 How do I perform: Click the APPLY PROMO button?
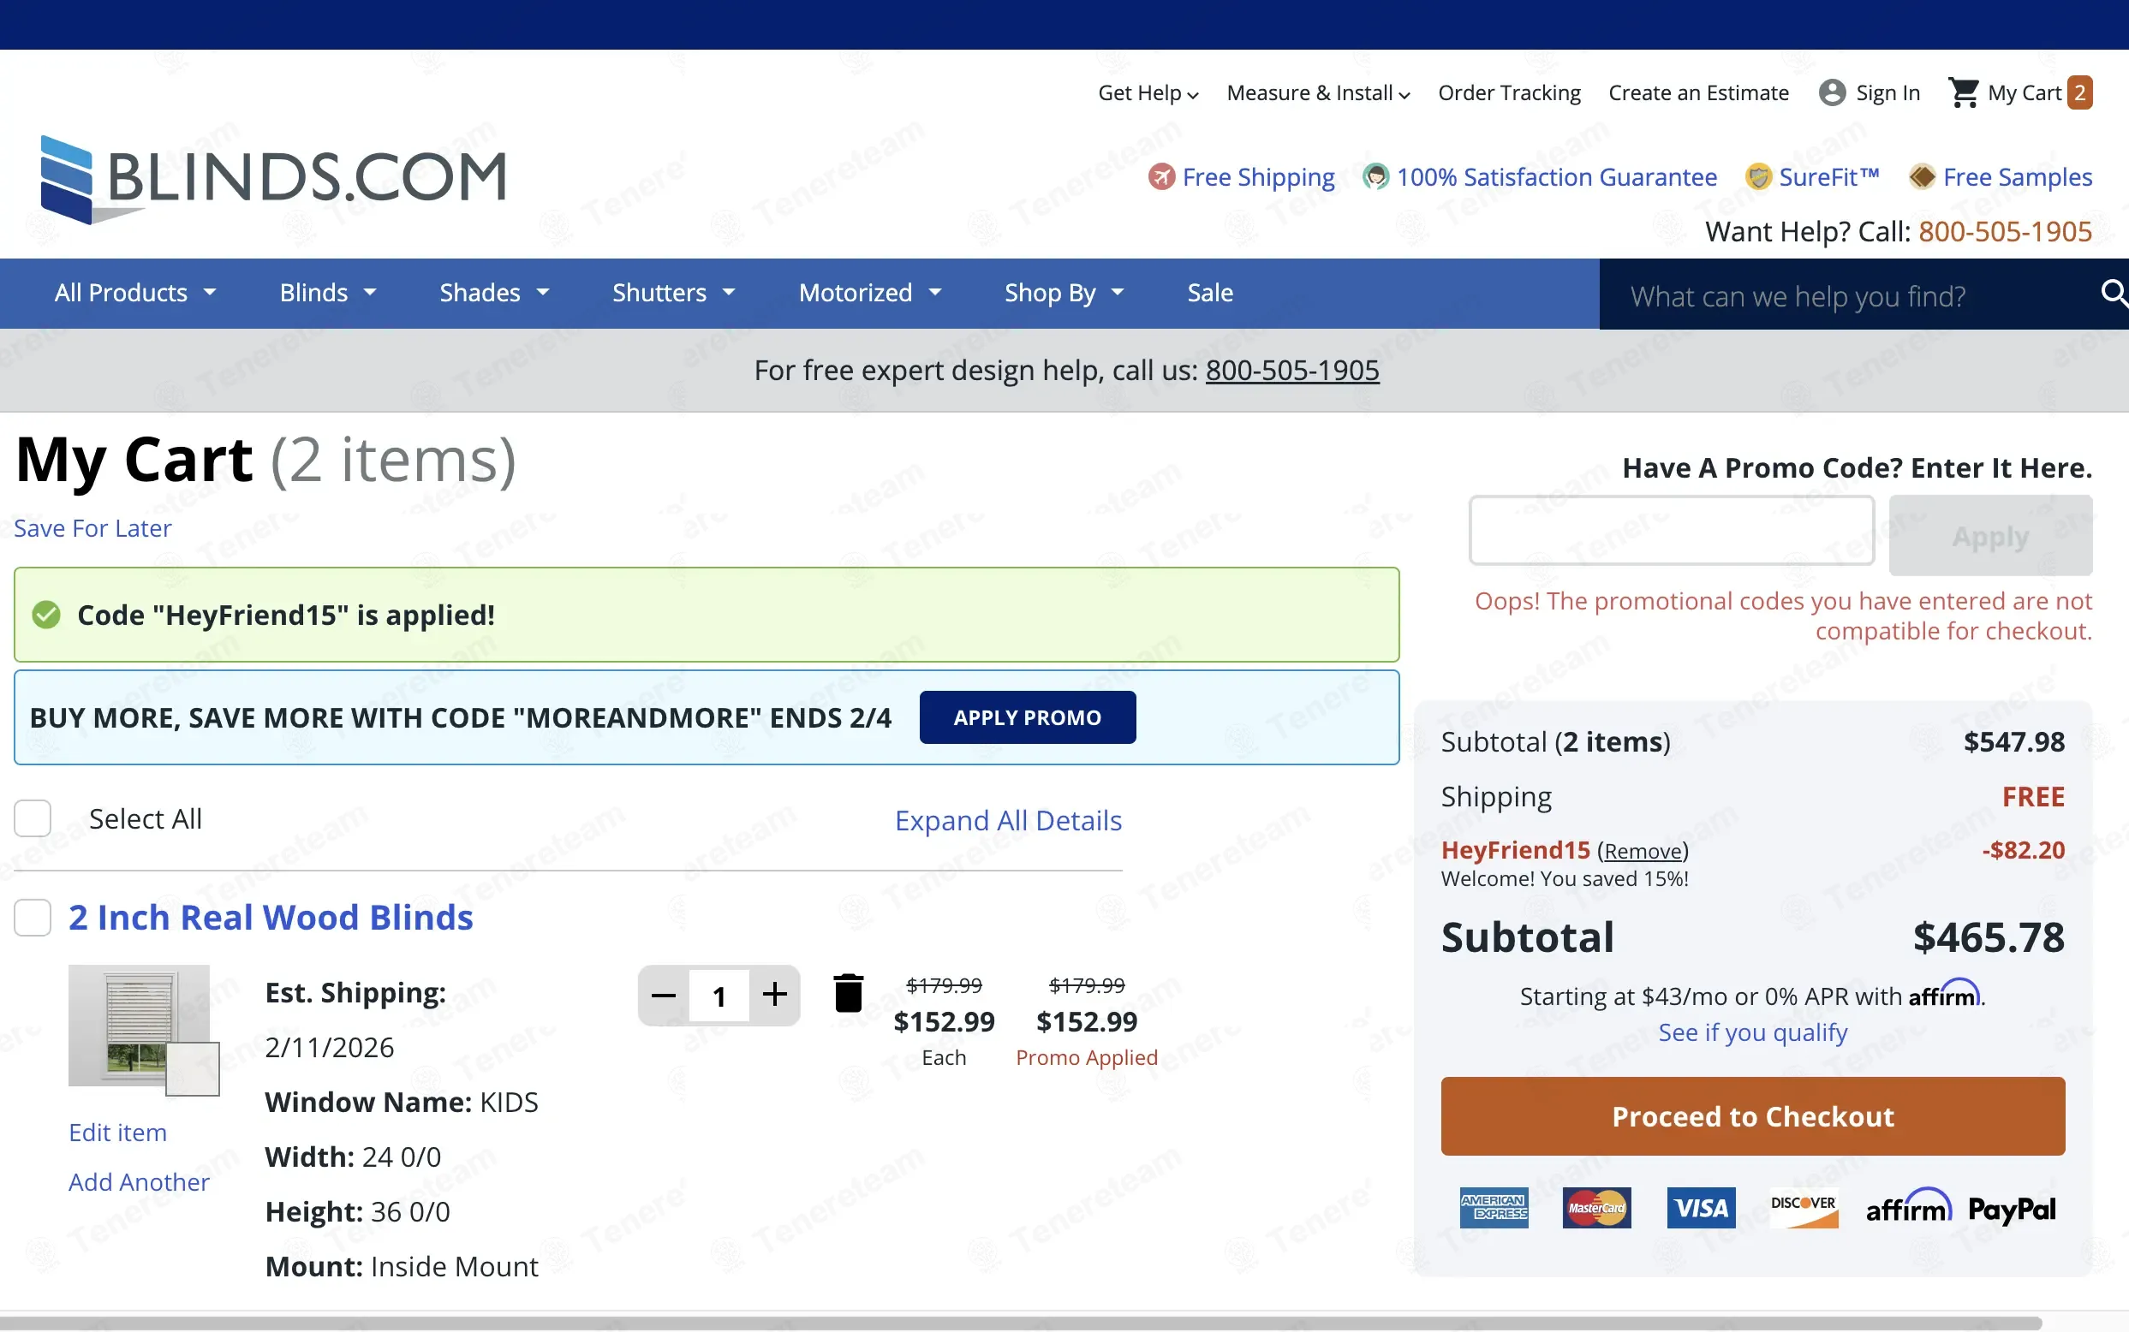click(x=1028, y=717)
